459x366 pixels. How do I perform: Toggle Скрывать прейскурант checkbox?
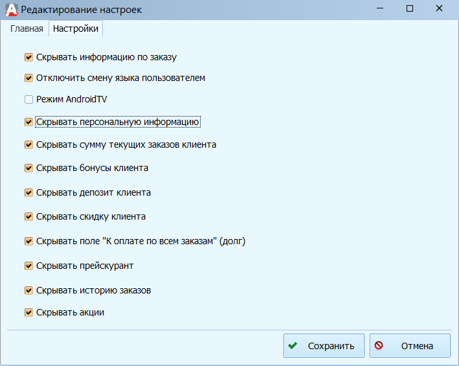pos(28,266)
